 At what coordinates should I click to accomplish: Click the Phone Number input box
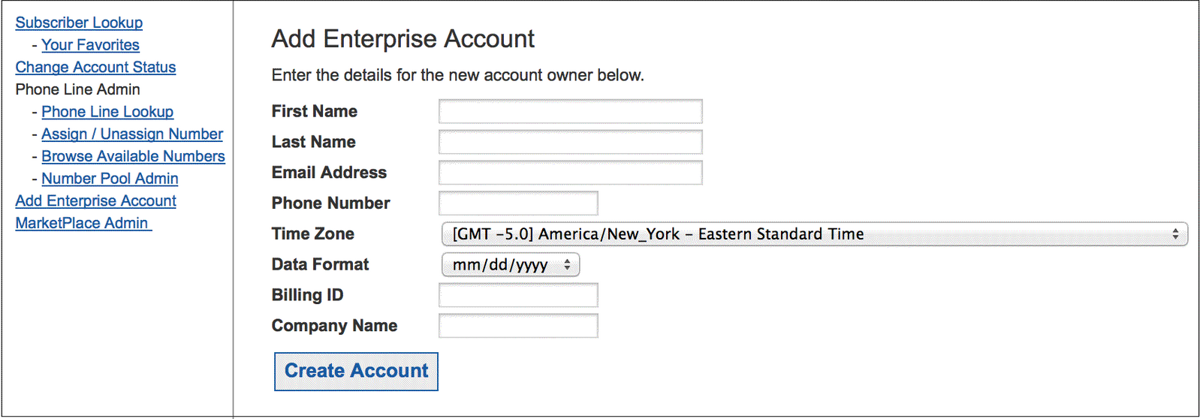pyautogui.click(x=518, y=203)
